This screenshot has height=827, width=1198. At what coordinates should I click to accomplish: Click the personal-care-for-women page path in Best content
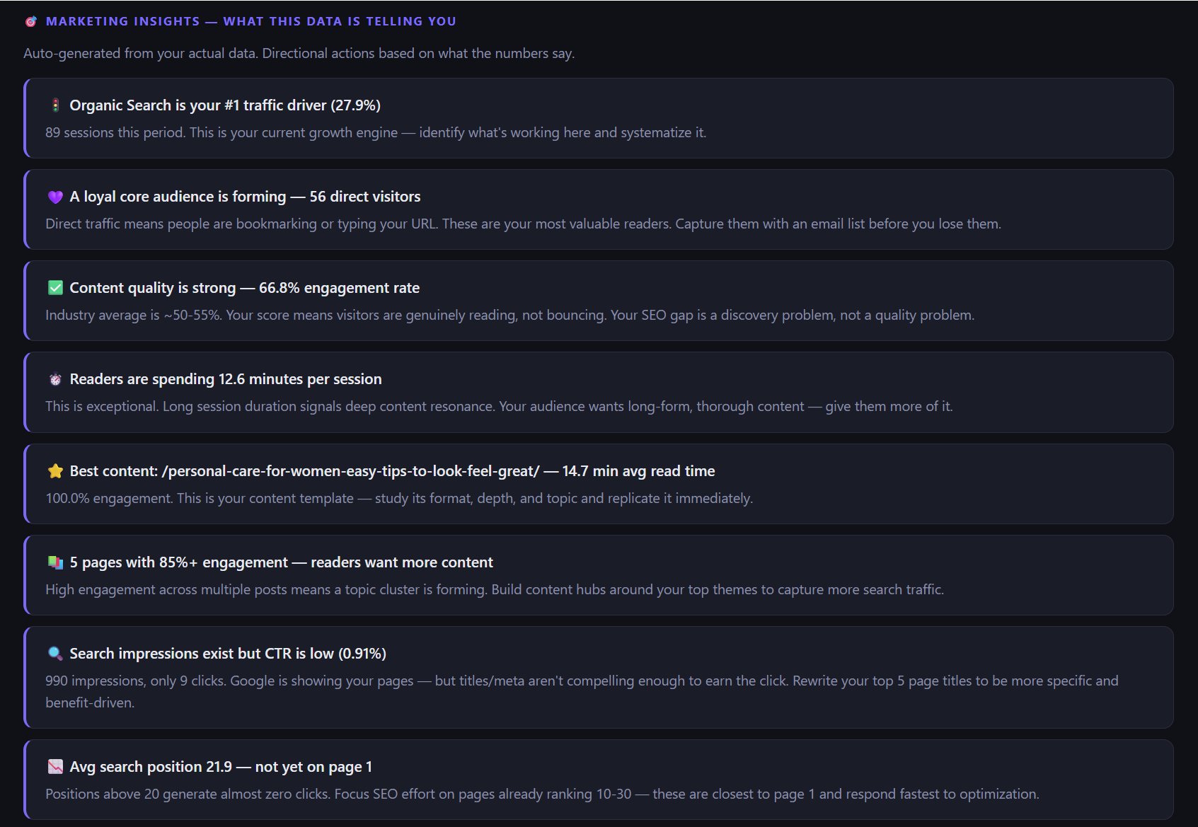click(350, 471)
